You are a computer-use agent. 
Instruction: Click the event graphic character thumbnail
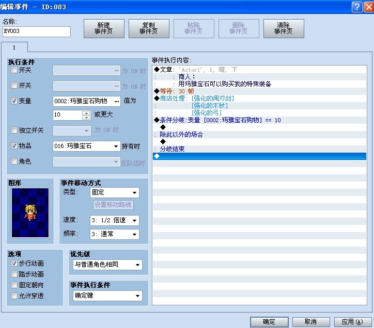pos(30,212)
